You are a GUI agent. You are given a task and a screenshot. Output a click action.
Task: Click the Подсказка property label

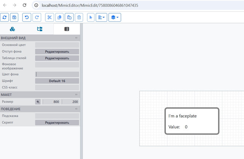click(x=10, y=116)
